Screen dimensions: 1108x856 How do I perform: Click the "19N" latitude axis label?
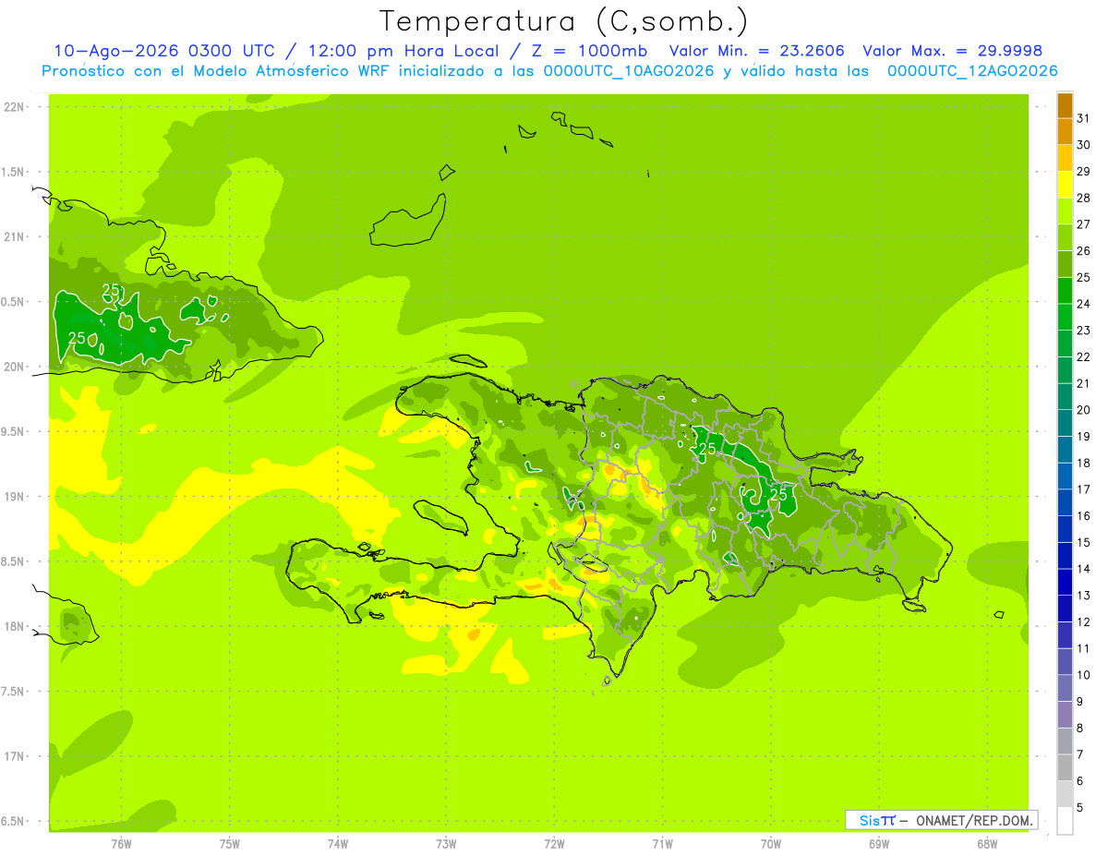tap(14, 497)
